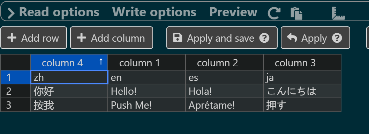Click the sort arrow in column 4 header
The width and height of the screenshot is (369, 134).
[101, 62]
